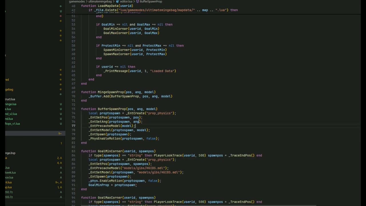Screen dimensions: 366x206
Task: Click _EntCreate call on line 74
Action: tap(135, 113)
